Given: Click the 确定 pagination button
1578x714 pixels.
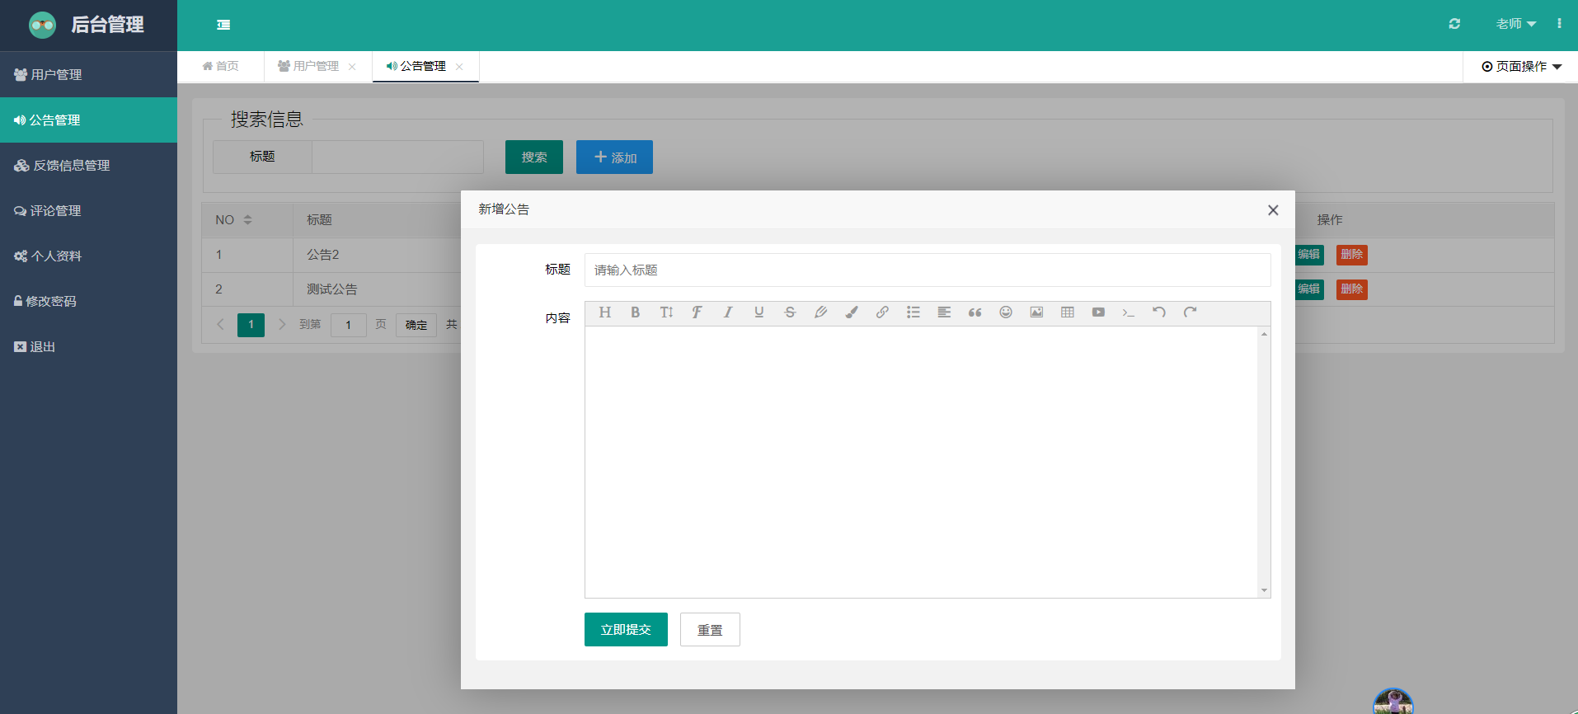Looking at the screenshot, I should coord(416,325).
